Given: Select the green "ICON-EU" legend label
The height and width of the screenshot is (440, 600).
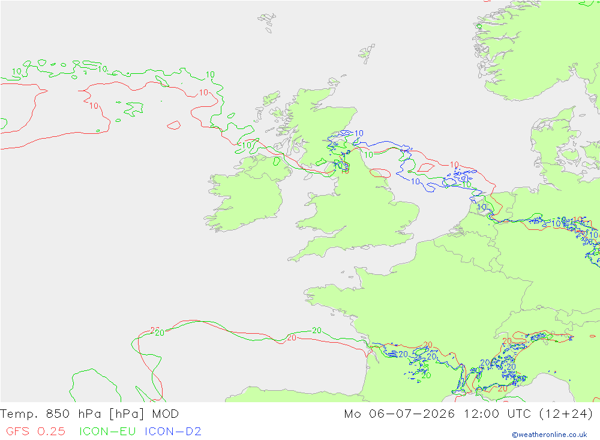Looking at the screenshot, I should click(x=107, y=432).
